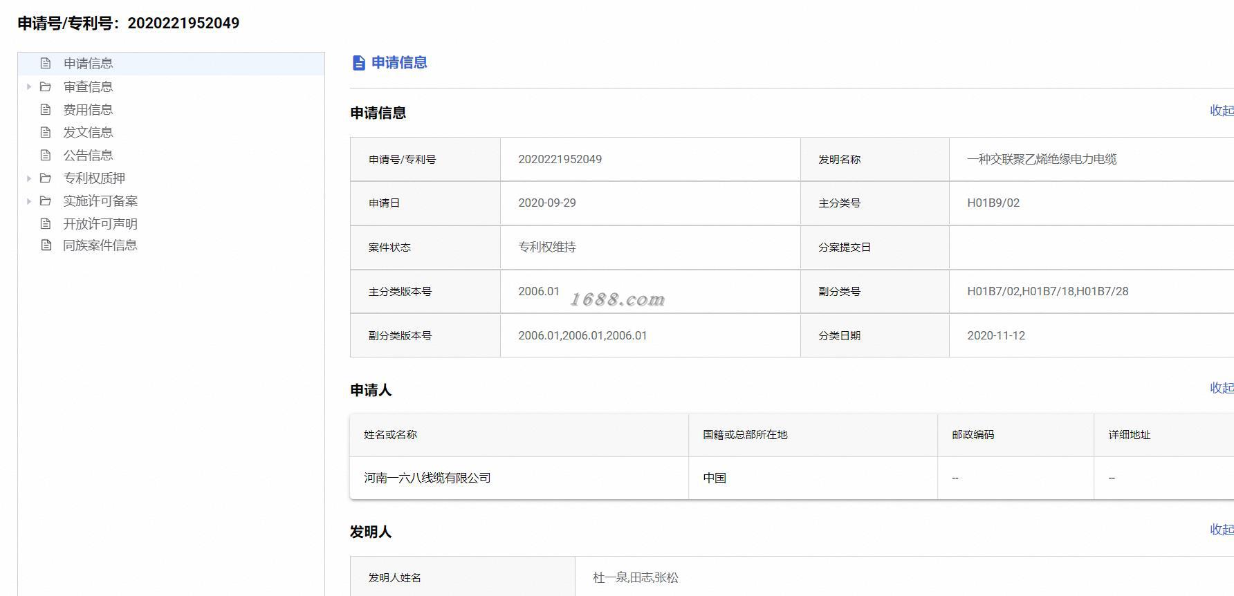Click the invention name 一种交联聚乙烯绝缘电力电缆
Screen dimensions: 1234x596
pyautogui.click(x=1042, y=159)
